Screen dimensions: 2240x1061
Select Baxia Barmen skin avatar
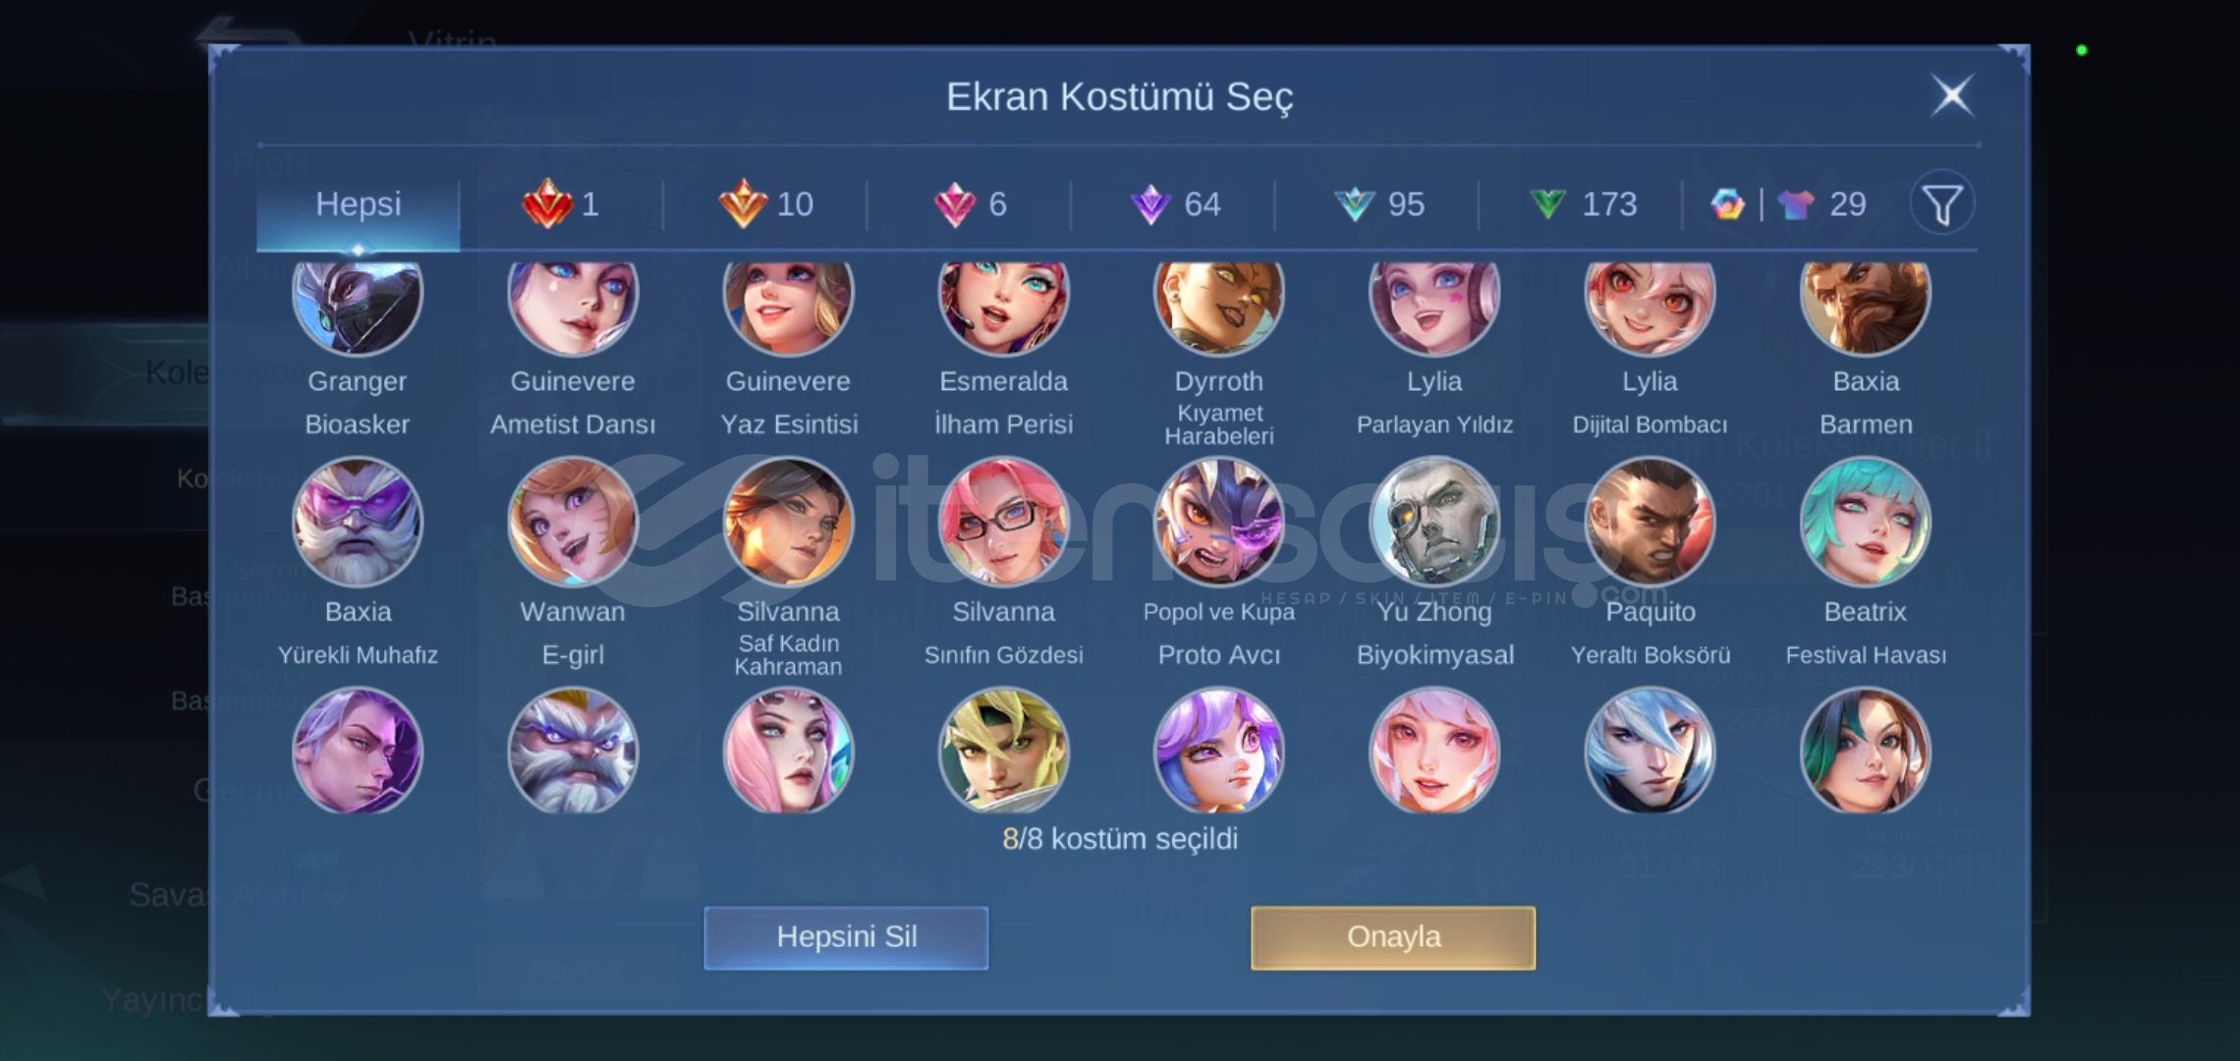pos(1865,305)
